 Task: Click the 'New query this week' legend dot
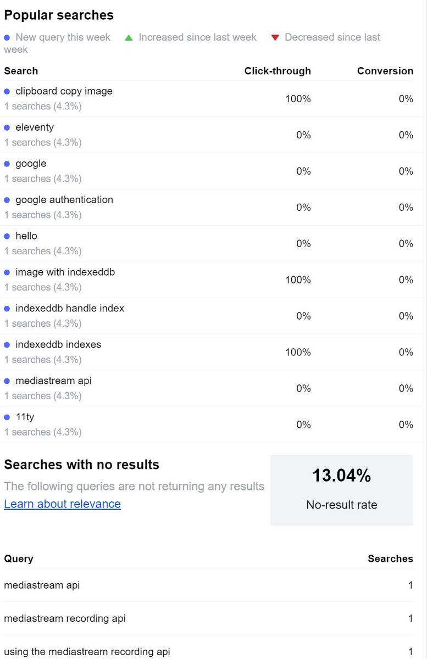click(7, 37)
